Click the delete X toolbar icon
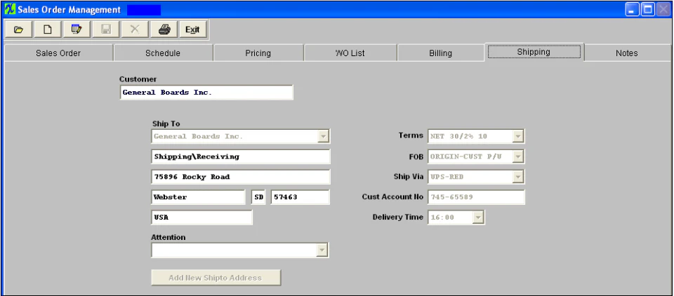674x296 pixels. coord(135,29)
